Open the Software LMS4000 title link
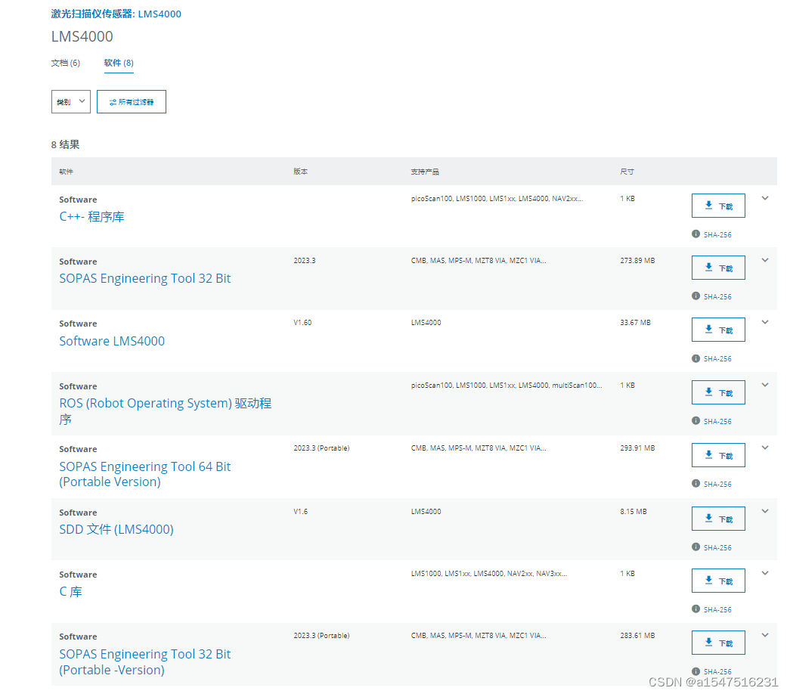This screenshot has height=694, width=790. point(112,341)
